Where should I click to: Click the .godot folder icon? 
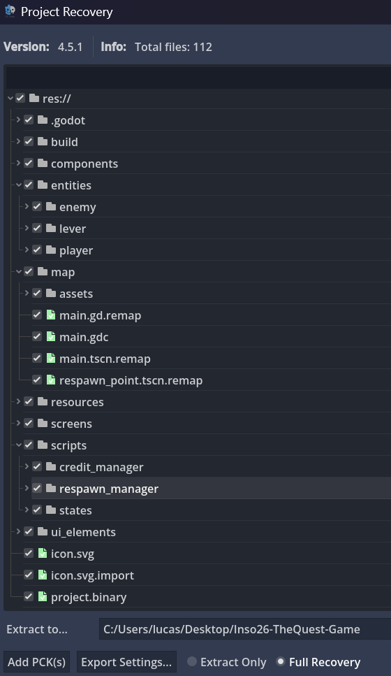42,120
